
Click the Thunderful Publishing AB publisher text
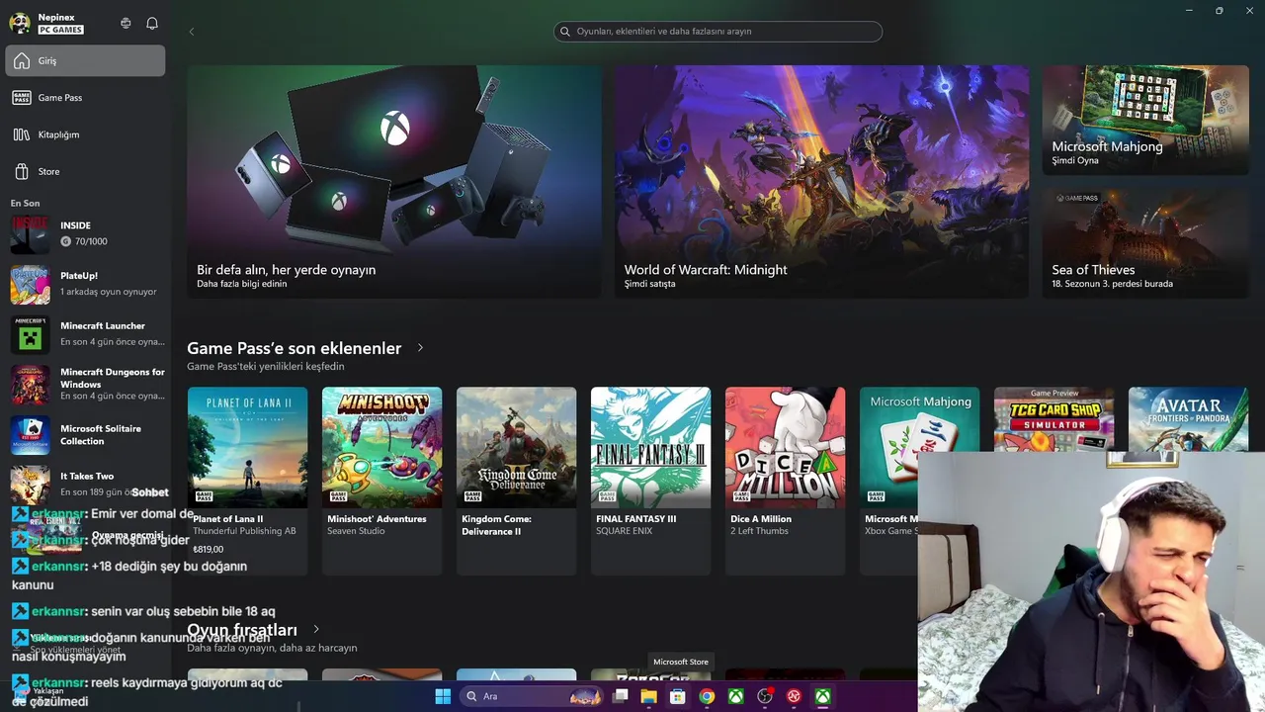pos(244,531)
